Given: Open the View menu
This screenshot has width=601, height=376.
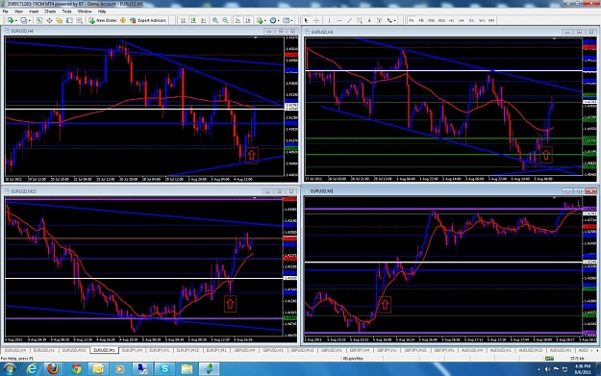Looking at the screenshot, I should 18,12.
